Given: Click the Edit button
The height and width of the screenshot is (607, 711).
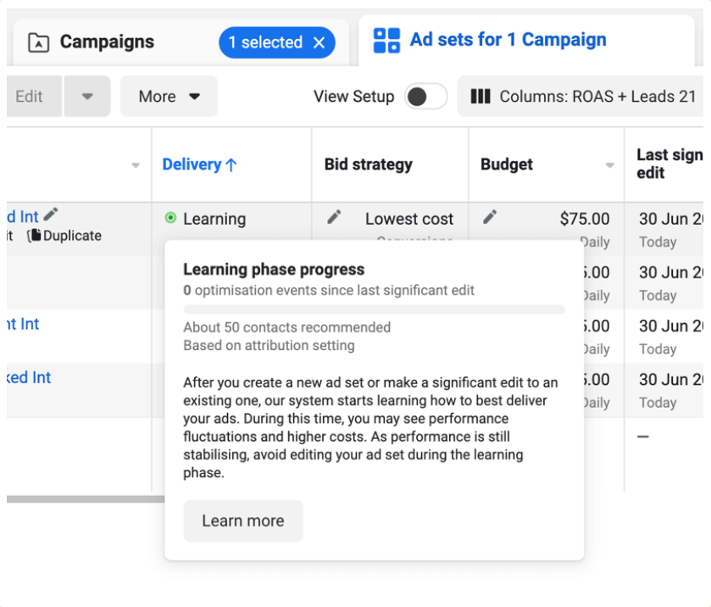Looking at the screenshot, I should (33, 96).
